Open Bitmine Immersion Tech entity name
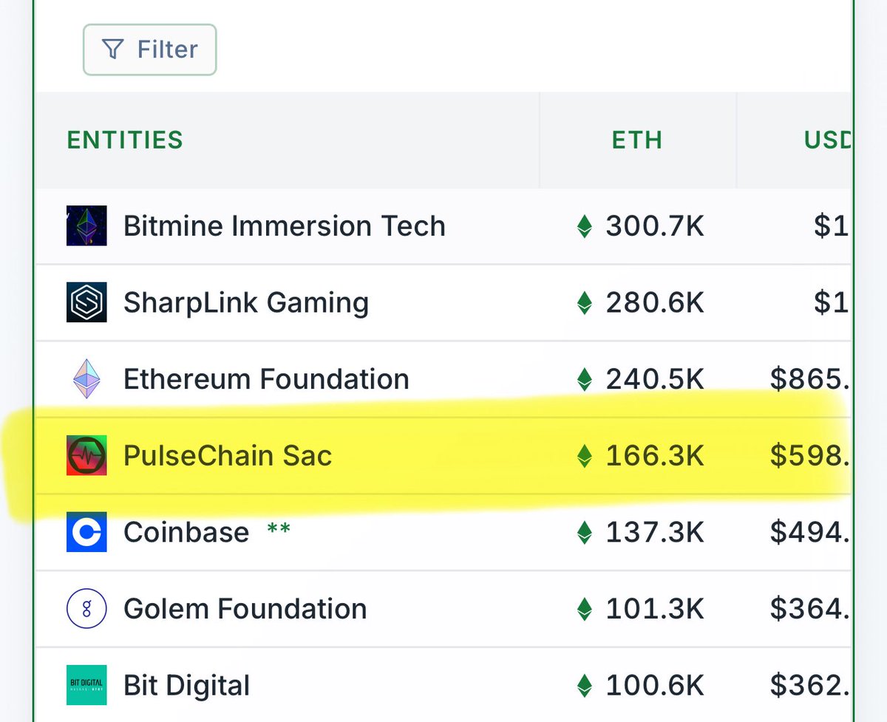This screenshot has height=722, width=887. pos(285,226)
